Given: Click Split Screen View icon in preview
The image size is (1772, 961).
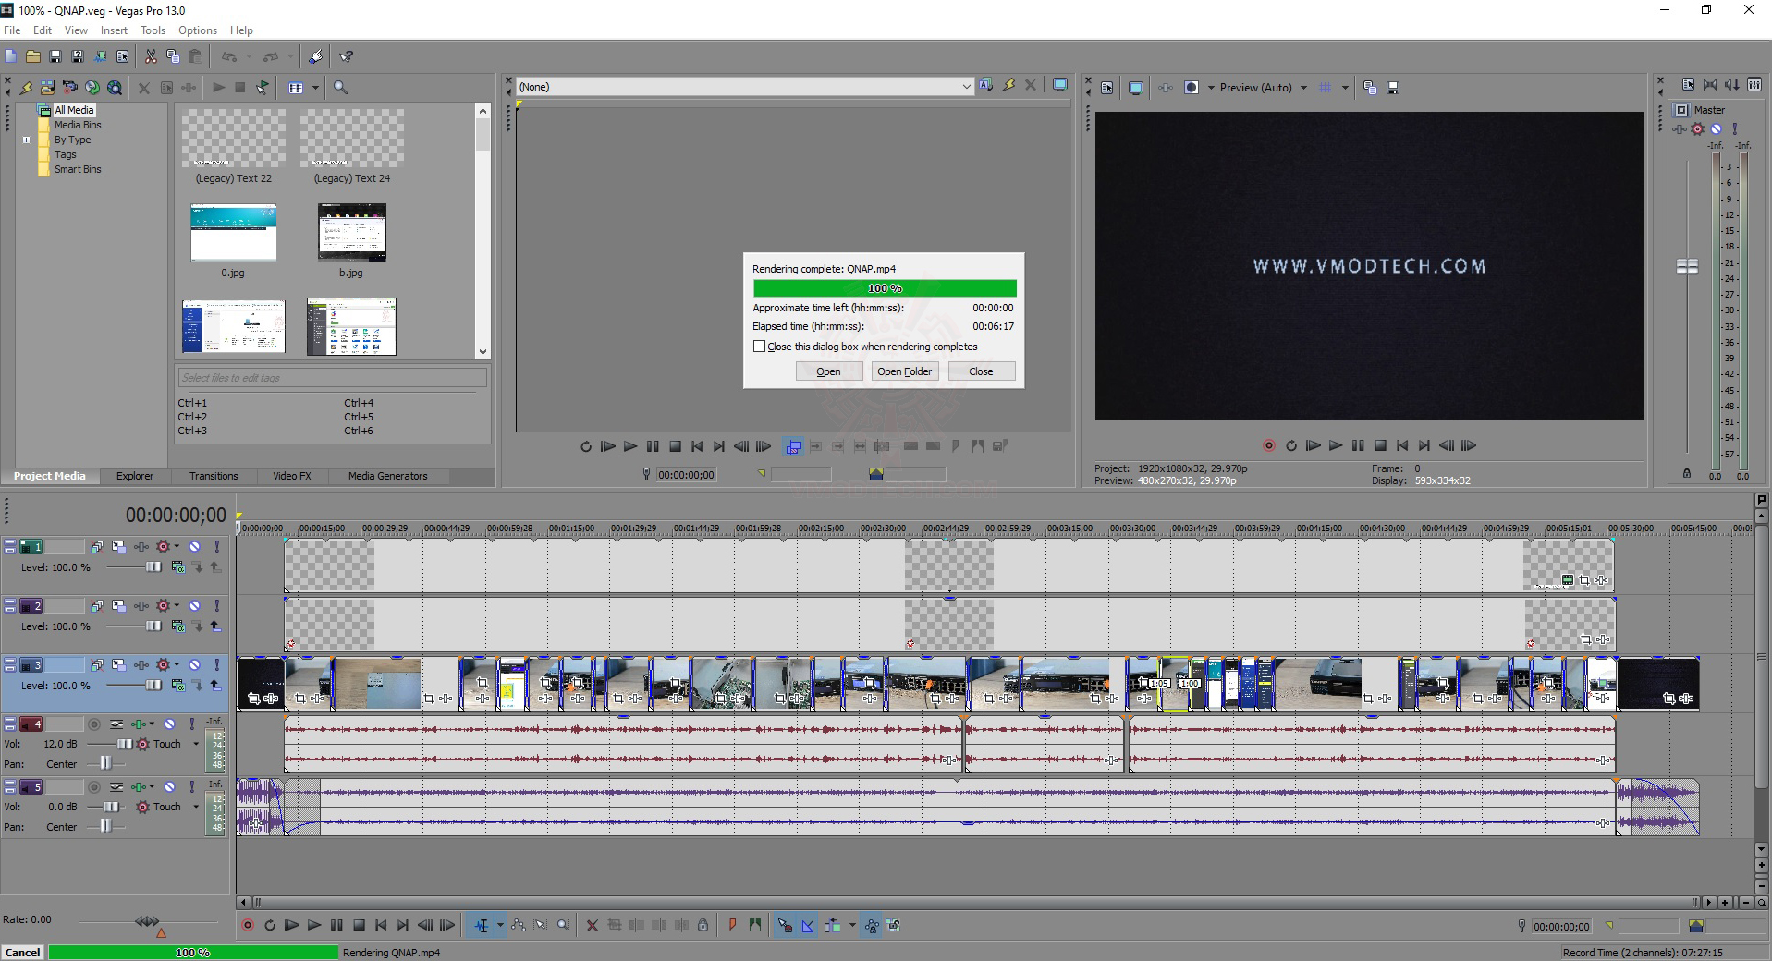Looking at the screenshot, I should click(1192, 88).
